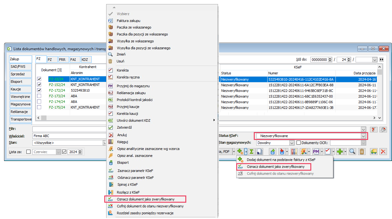Click the red X close toolbar icon
This screenshot has width=392, height=219.
coord(383,152)
